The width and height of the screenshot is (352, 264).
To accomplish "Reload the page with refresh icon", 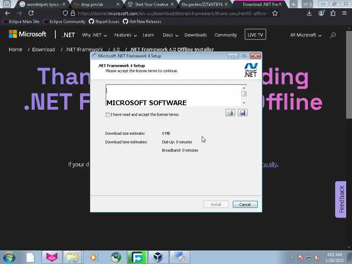I will [x=31, y=13].
